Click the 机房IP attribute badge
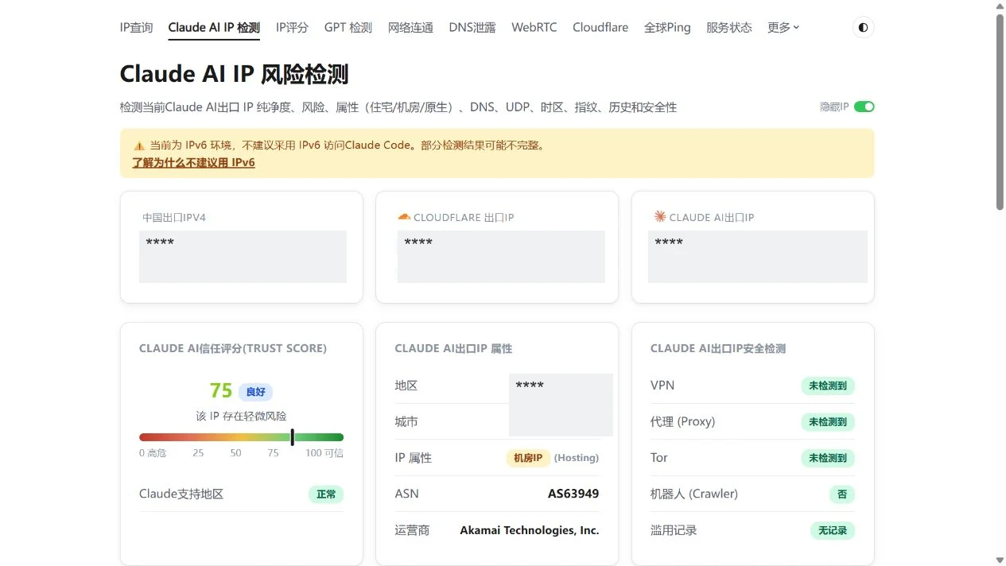This screenshot has height=566, width=1006. pos(528,458)
